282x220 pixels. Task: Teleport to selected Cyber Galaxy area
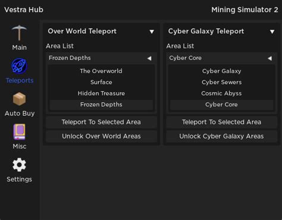tap(222, 122)
